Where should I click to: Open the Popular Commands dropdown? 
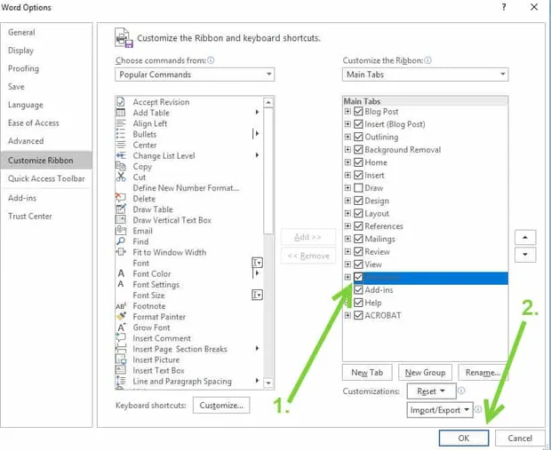coord(195,75)
